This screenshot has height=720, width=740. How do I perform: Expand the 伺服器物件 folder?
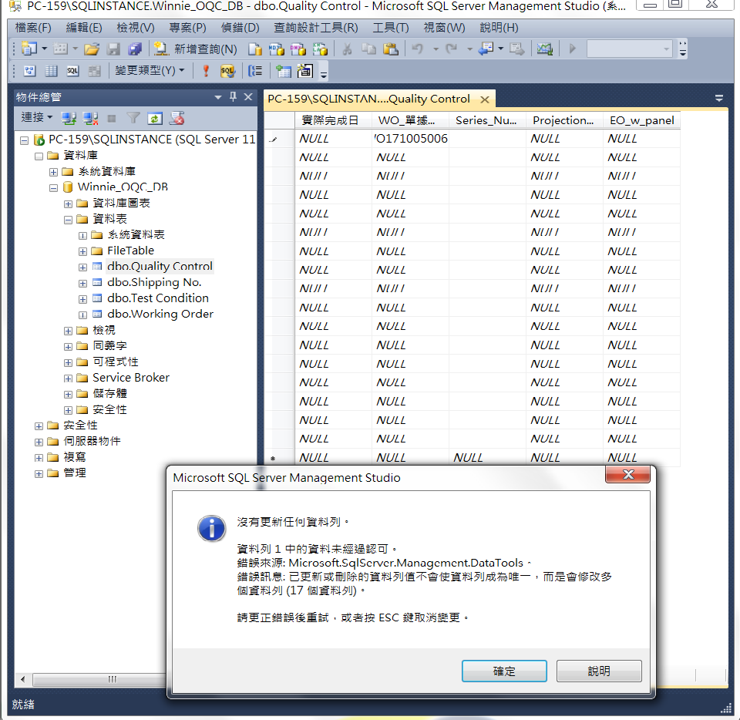coord(39,442)
